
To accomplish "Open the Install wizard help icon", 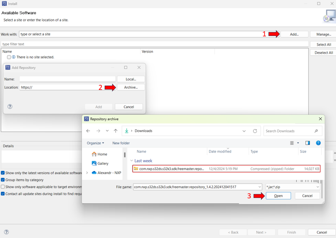I will coord(6,232).
